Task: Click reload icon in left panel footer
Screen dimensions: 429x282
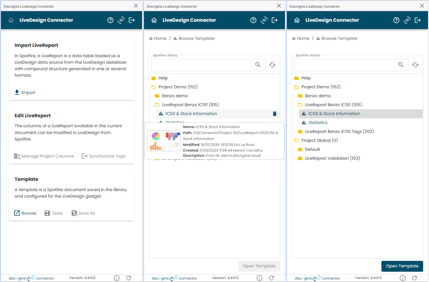Action: [129, 278]
